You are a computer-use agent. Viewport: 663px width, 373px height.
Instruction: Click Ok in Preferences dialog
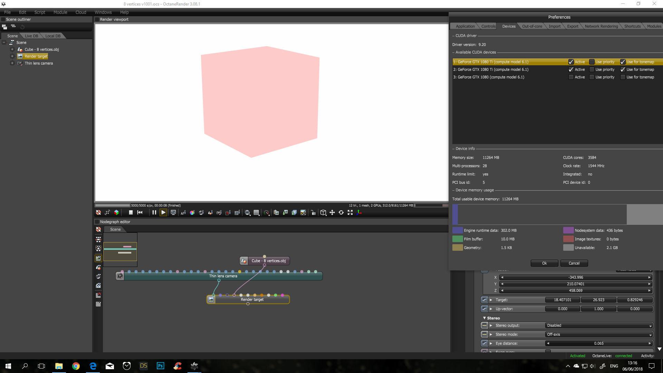[544, 264]
